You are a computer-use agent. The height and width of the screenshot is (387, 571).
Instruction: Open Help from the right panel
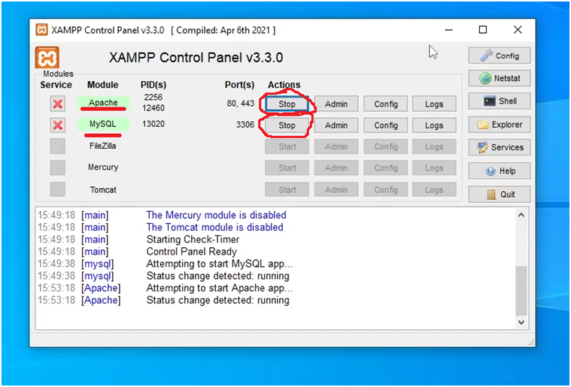(x=500, y=171)
